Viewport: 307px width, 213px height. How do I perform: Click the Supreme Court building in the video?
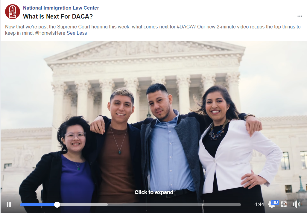[x=145, y=65]
